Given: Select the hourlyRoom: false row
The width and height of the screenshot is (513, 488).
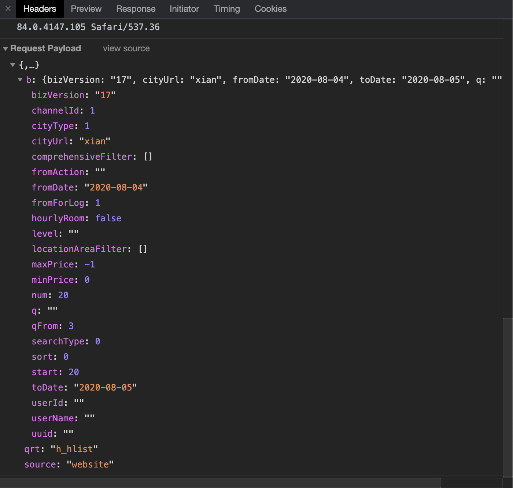Looking at the screenshot, I should (77, 218).
